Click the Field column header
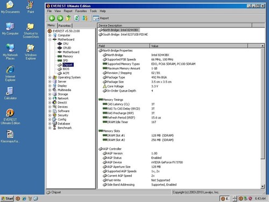The width and height of the screenshot is (269, 202). [124, 46]
